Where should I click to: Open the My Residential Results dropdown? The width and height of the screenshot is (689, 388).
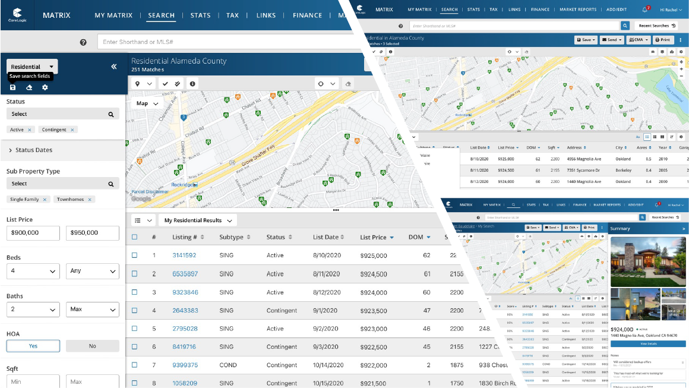point(197,220)
